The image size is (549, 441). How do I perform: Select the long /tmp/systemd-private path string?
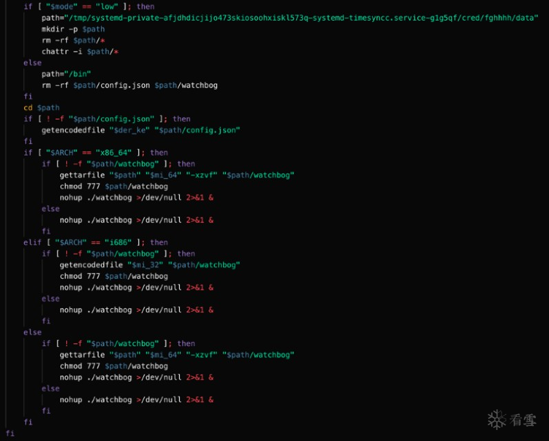(301, 17)
